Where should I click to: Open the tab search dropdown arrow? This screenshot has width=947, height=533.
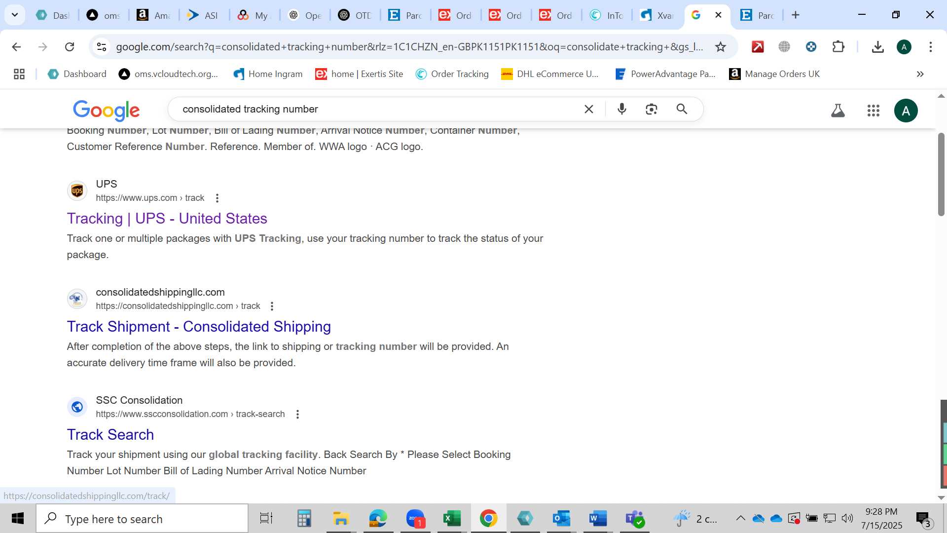tap(15, 15)
